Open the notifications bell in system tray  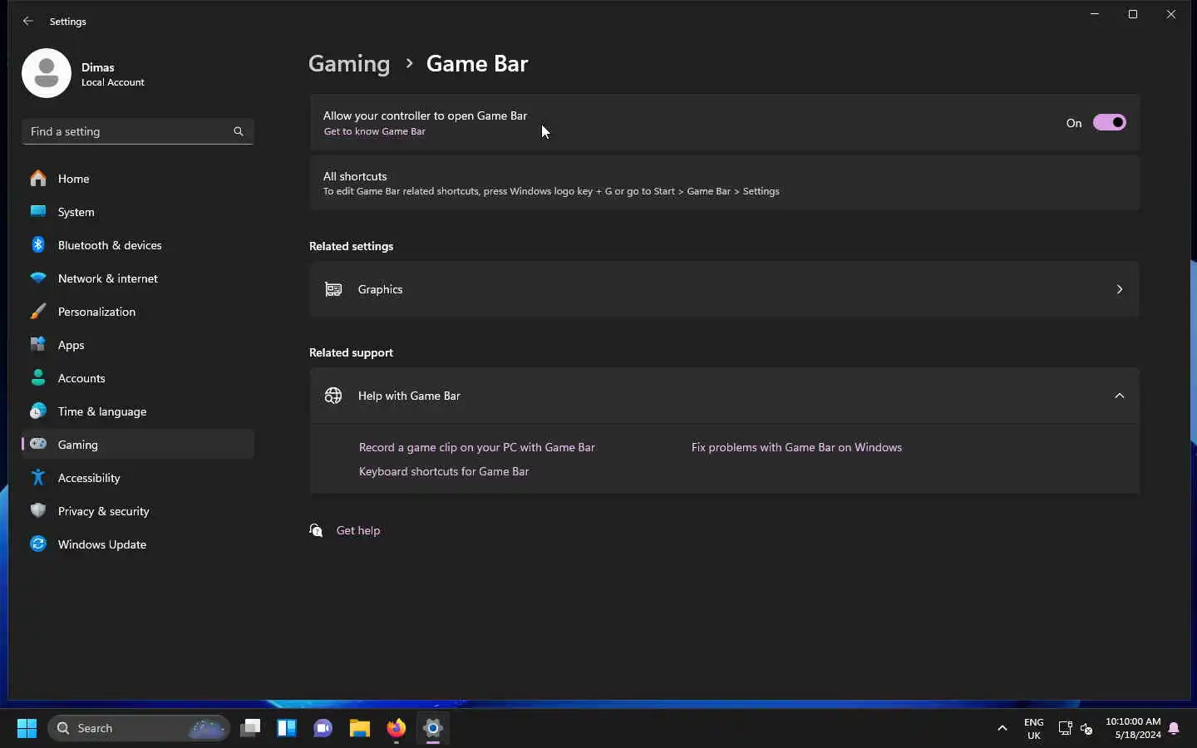1174,729
